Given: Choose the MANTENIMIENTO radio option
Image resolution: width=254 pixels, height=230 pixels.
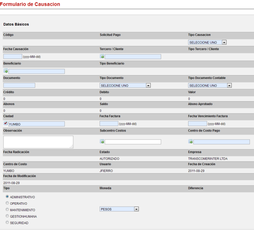Looking at the screenshot, I should pos(7,210).
